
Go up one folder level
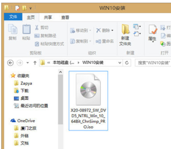coord(35,63)
